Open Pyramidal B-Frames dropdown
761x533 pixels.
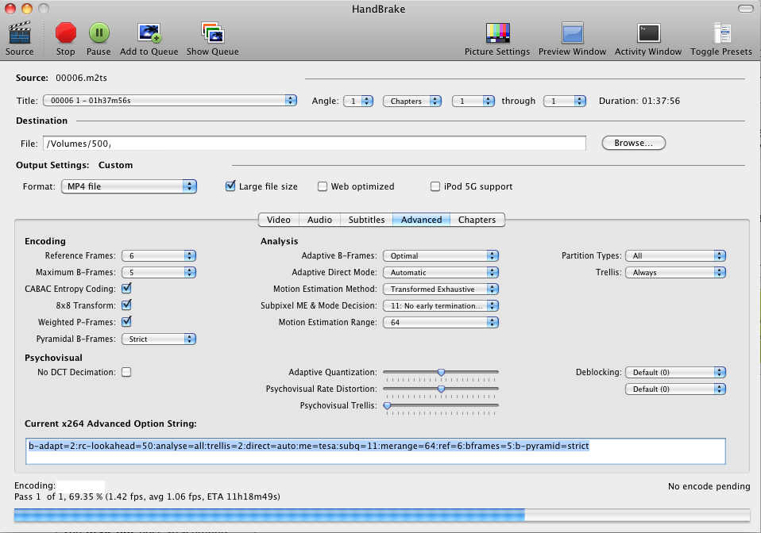(159, 339)
